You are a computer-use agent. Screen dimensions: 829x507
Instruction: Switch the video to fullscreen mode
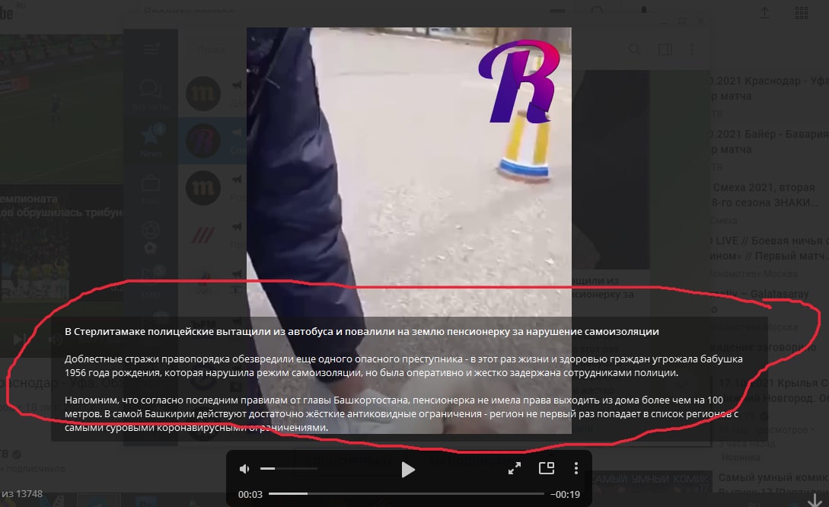515,468
